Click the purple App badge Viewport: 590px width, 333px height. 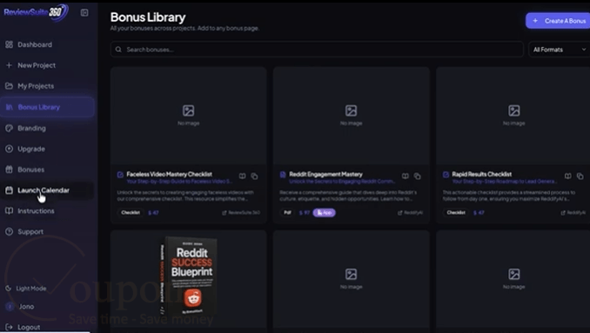324,213
